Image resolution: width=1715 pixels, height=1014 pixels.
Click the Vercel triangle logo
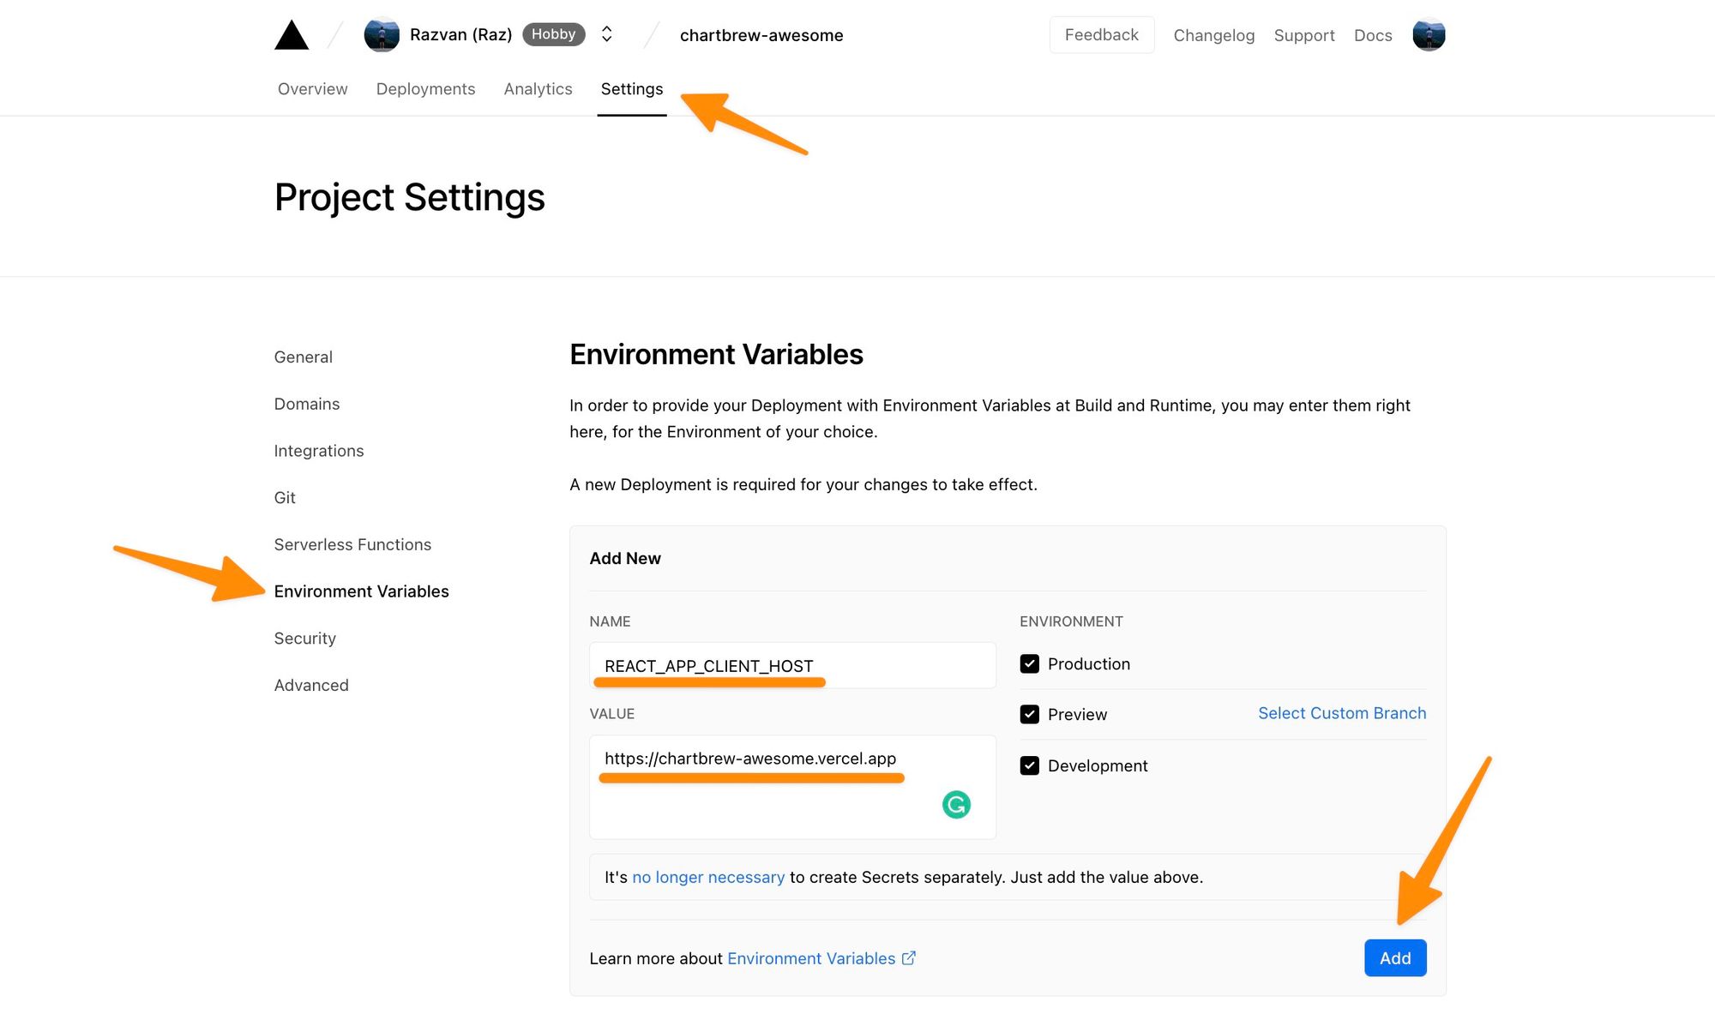click(292, 35)
